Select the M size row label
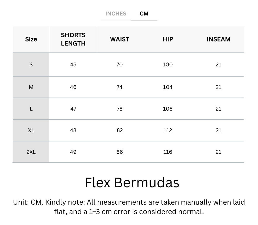 (31, 87)
